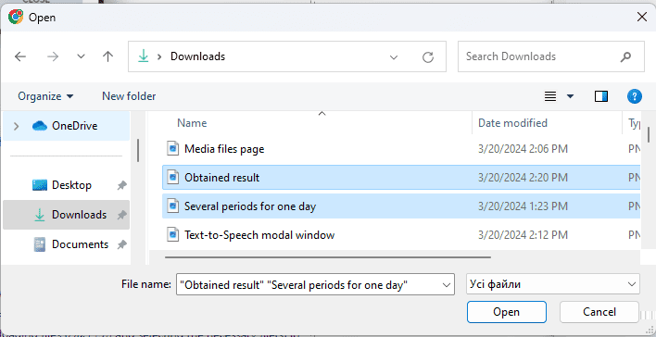Click the Documents folder icon
The image size is (656, 337).
[39, 244]
